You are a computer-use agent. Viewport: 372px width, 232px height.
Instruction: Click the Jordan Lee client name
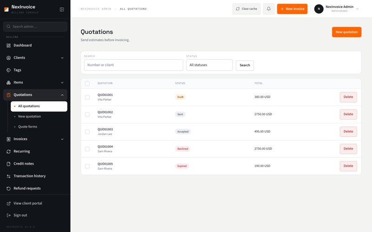[x=105, y=134]
